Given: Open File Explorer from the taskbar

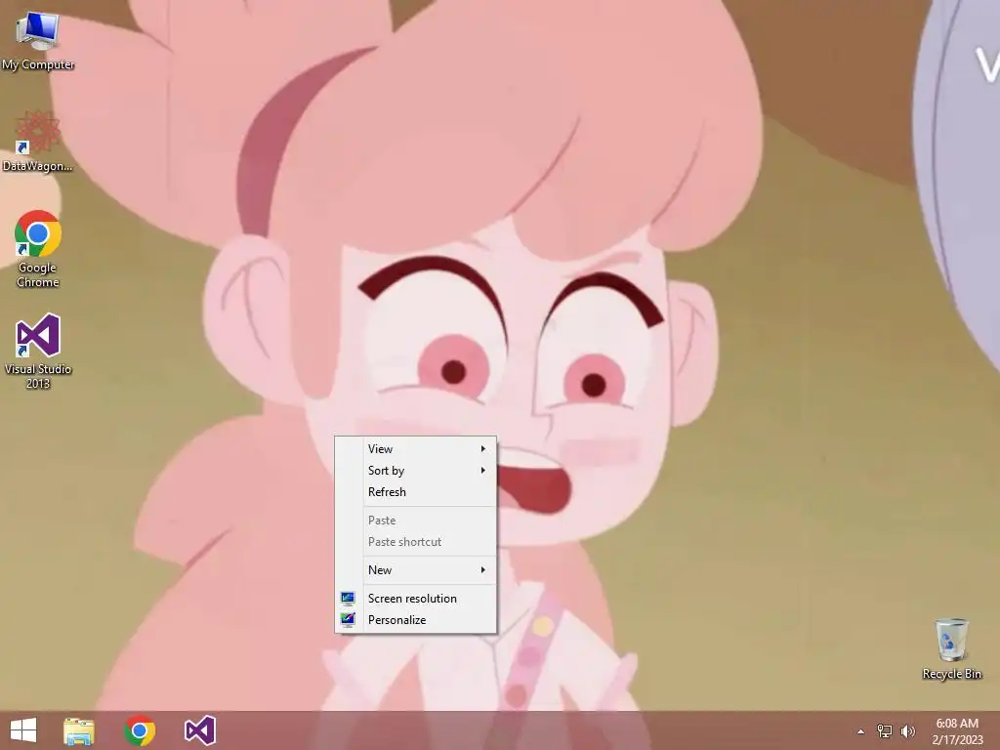Looking at the screenshot, I should coord(79,730).
